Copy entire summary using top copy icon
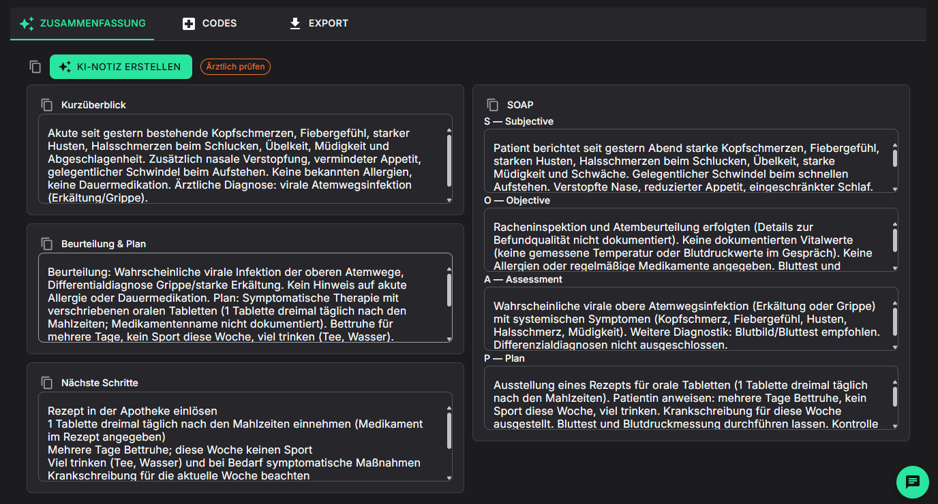 (35, 67)
